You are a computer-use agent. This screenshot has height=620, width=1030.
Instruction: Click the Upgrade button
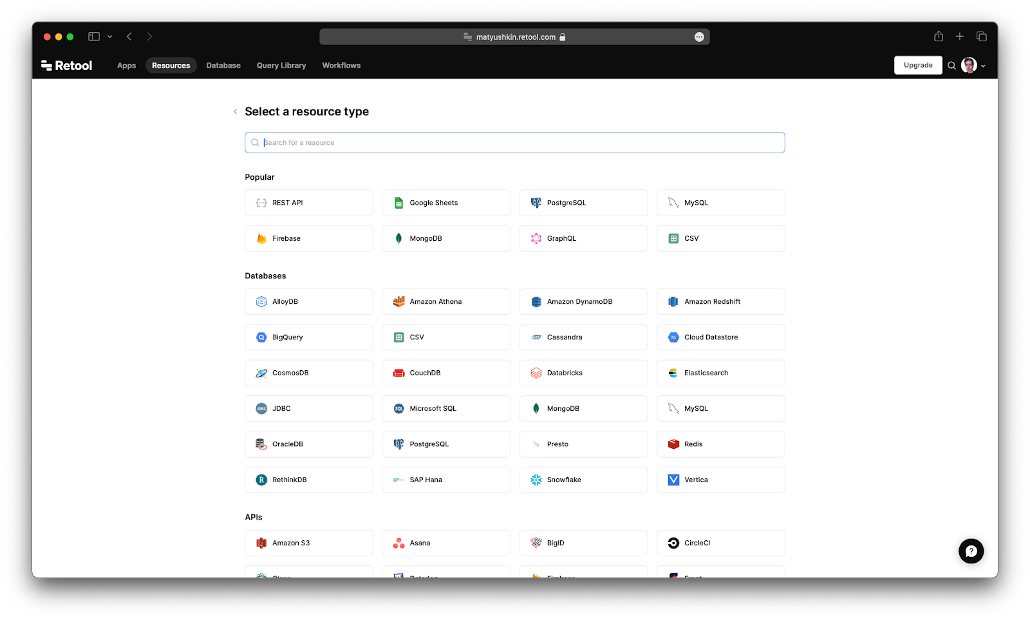coord(918,65)
